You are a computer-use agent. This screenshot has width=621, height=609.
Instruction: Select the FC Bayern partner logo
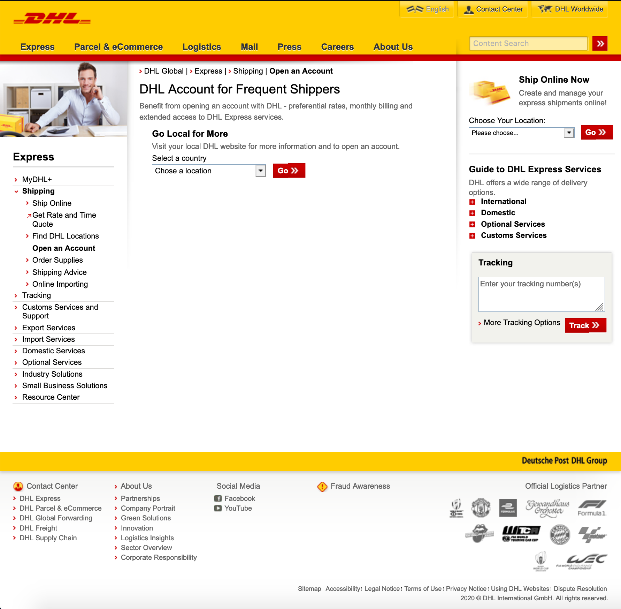tap(559, 535)
